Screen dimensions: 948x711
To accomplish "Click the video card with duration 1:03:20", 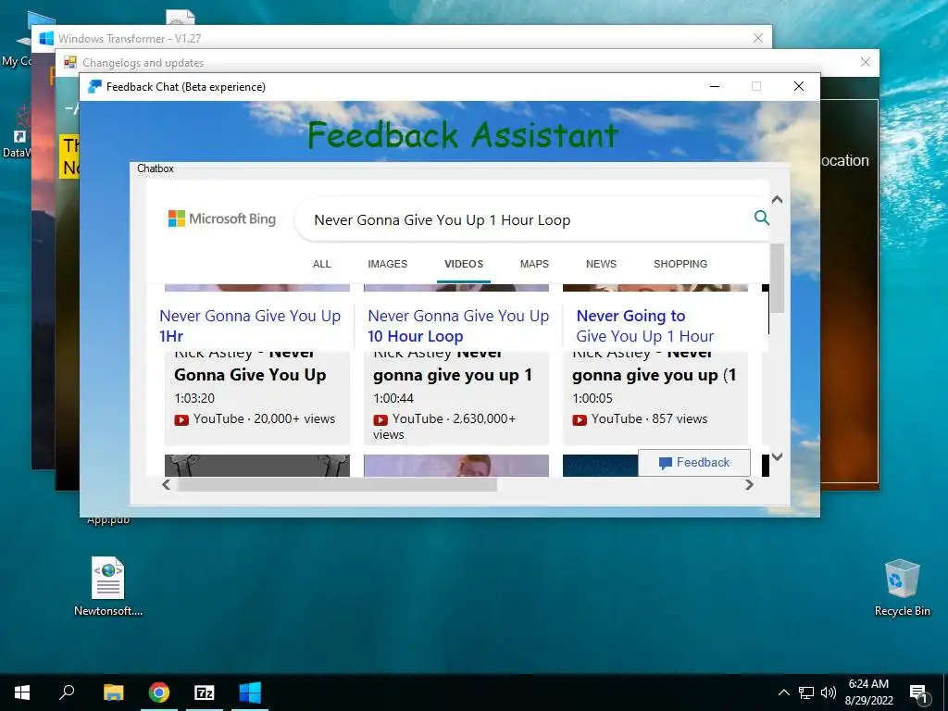I will pos(257,398).
